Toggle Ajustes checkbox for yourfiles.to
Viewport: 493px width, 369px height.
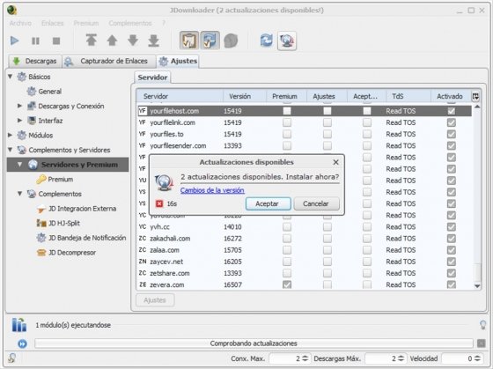coord(327,134)
